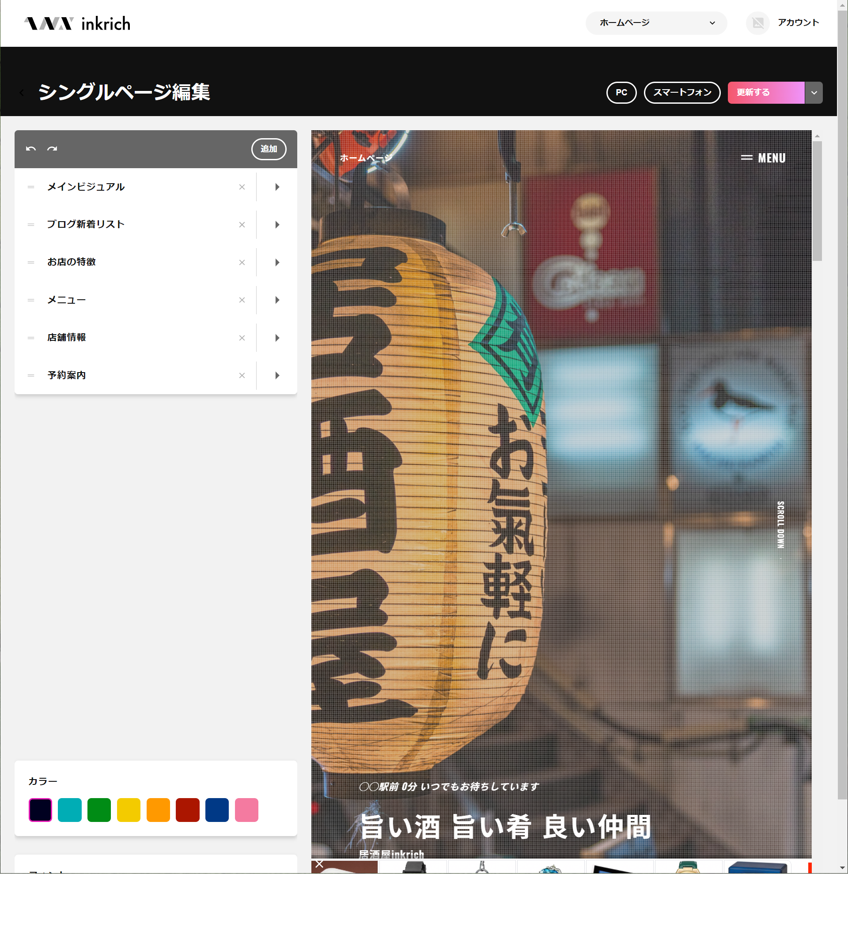
Task: Click the account avatar icon
Action: [x=757, y=23]
